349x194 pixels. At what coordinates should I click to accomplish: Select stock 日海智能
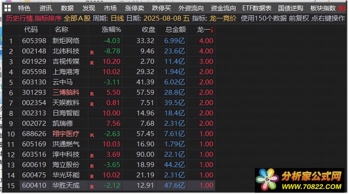[x=66, y=113]
